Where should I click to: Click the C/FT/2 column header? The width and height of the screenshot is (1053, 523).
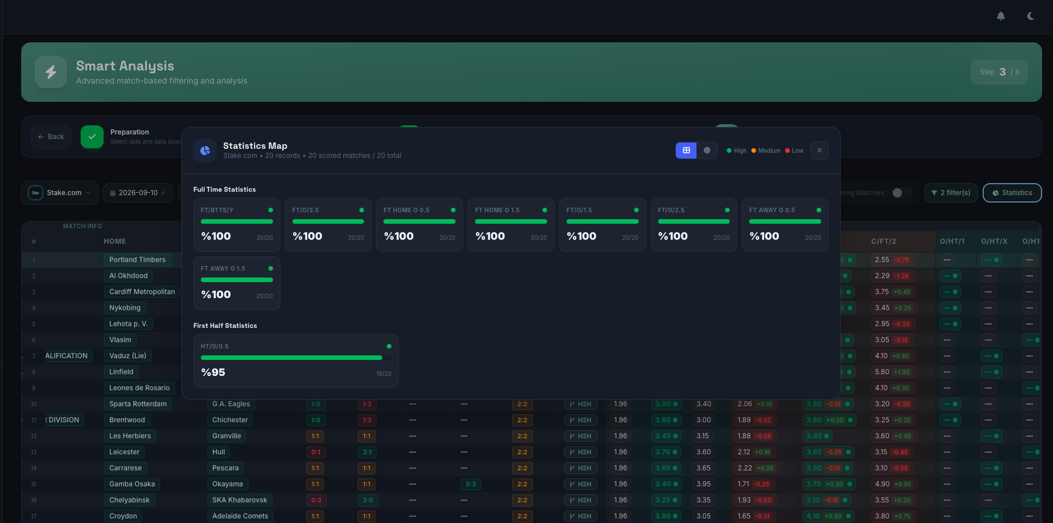884,241
